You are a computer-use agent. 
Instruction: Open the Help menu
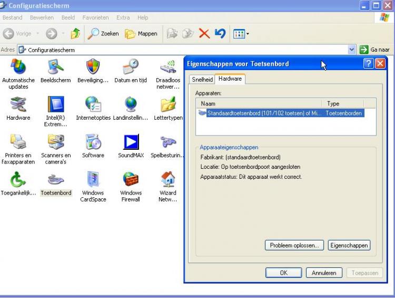[x=143, y=17]
